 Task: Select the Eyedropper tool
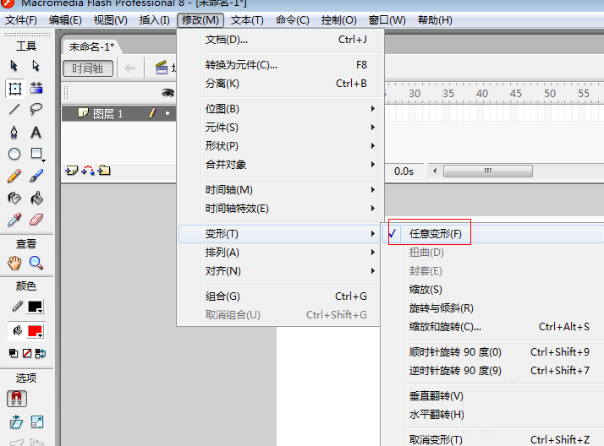[14, 220]
